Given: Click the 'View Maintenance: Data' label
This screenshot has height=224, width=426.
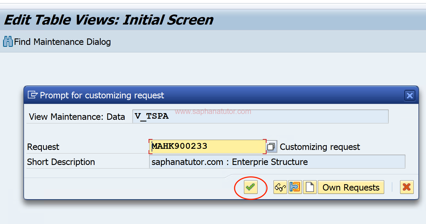Looking at the screenshot, I should 77,117.
